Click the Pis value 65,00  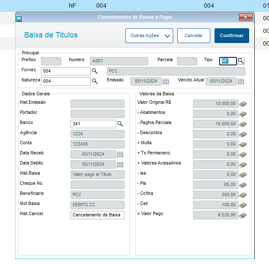coord(216,185)
